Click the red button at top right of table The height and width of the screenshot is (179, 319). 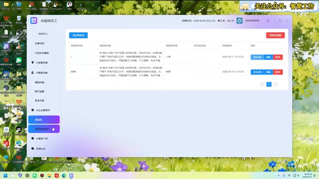click(275, 35)
